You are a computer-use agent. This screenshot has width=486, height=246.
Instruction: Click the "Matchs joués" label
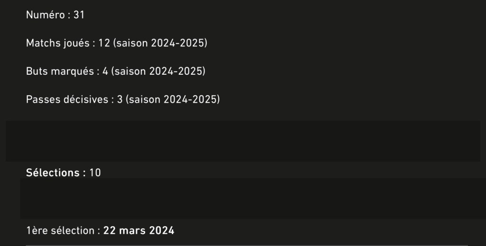57,43
